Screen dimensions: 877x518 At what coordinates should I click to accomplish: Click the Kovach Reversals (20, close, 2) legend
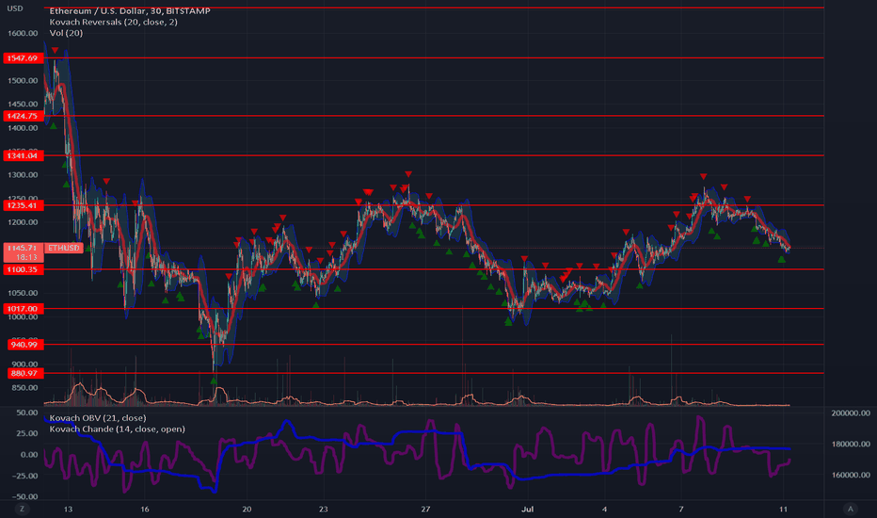114,22
